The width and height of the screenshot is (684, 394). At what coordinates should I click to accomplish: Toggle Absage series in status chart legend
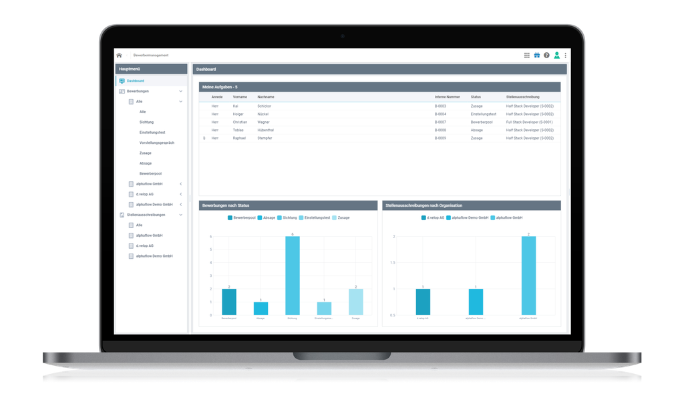coord(266,217)
